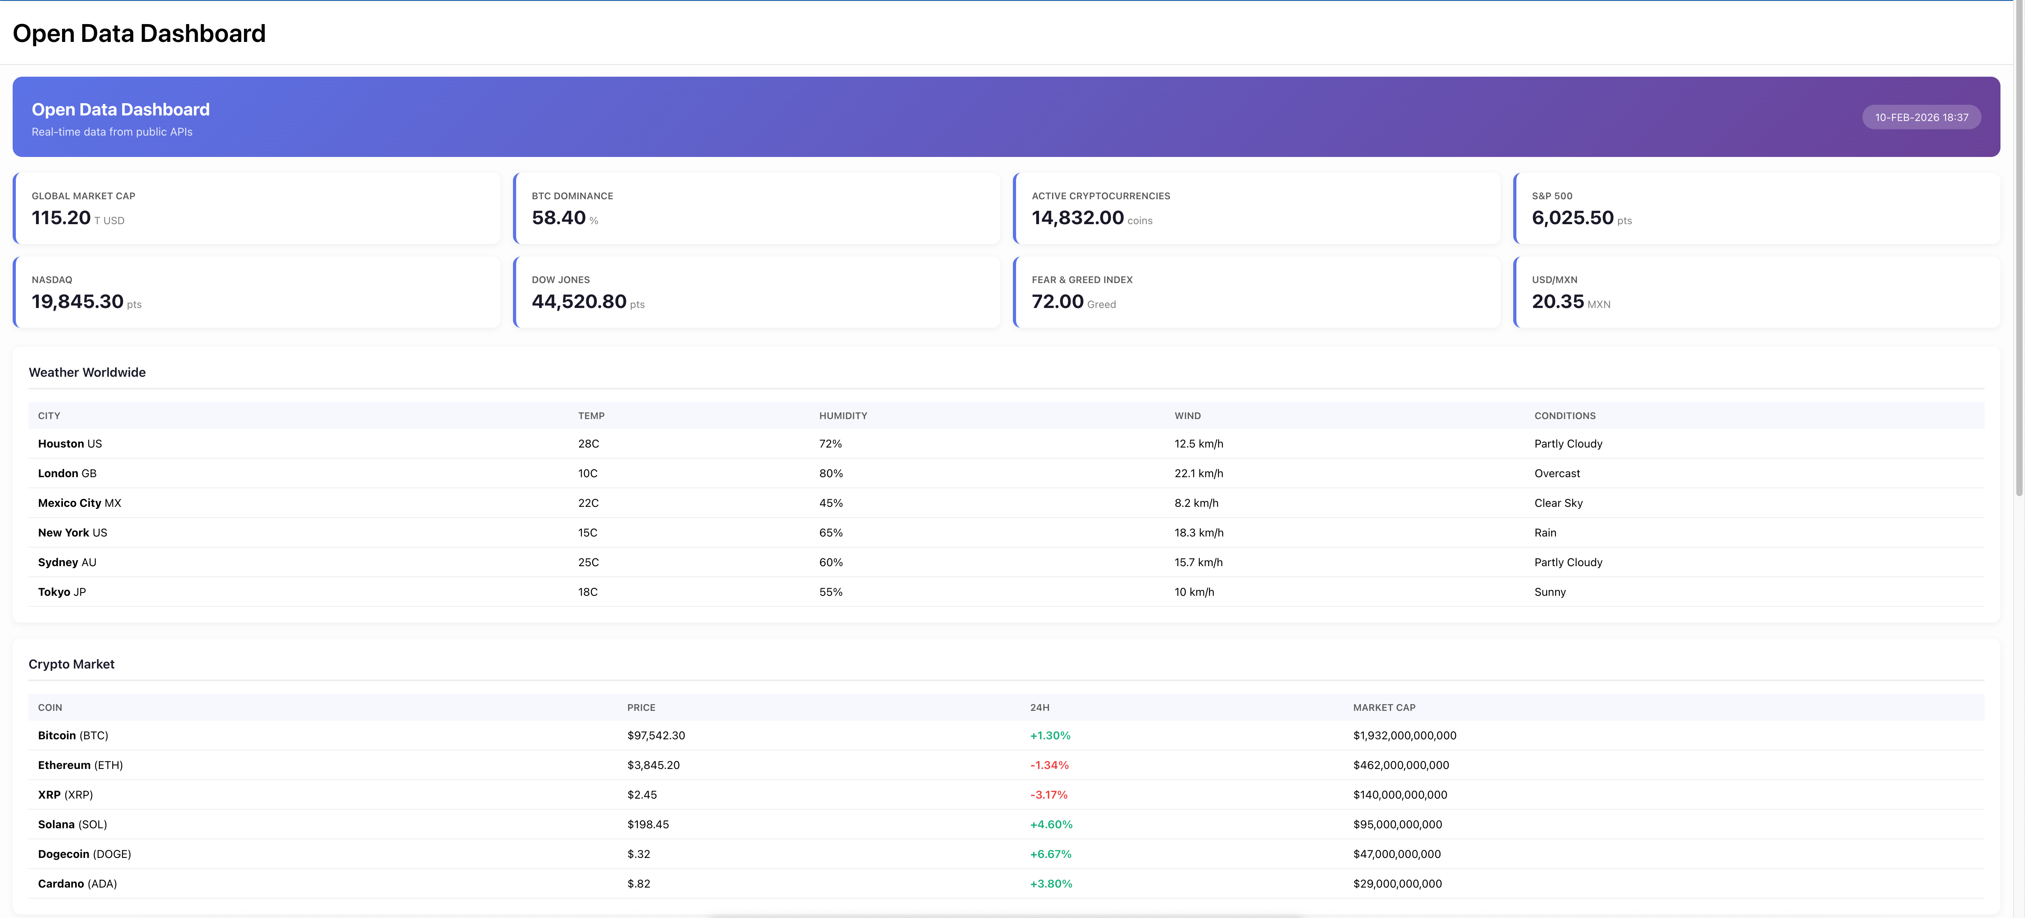Click the Crypto Market section heading

click(x=72, y=664)
